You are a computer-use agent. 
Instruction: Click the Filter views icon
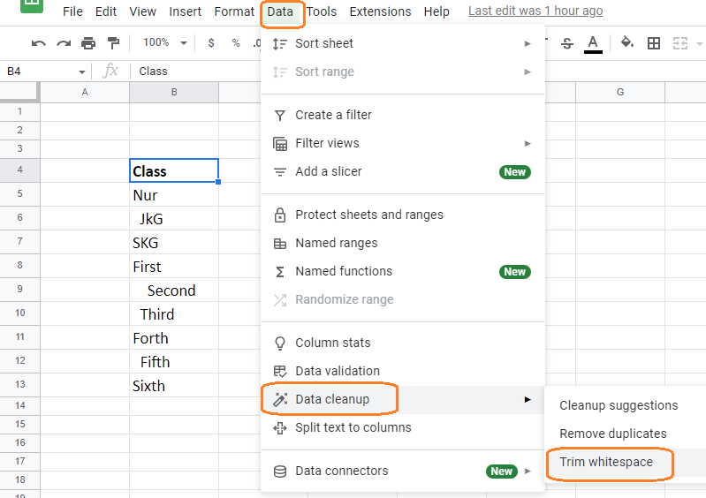(x=279, y=144)
